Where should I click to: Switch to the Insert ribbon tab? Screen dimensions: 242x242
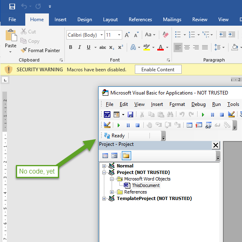pos(60,20)
